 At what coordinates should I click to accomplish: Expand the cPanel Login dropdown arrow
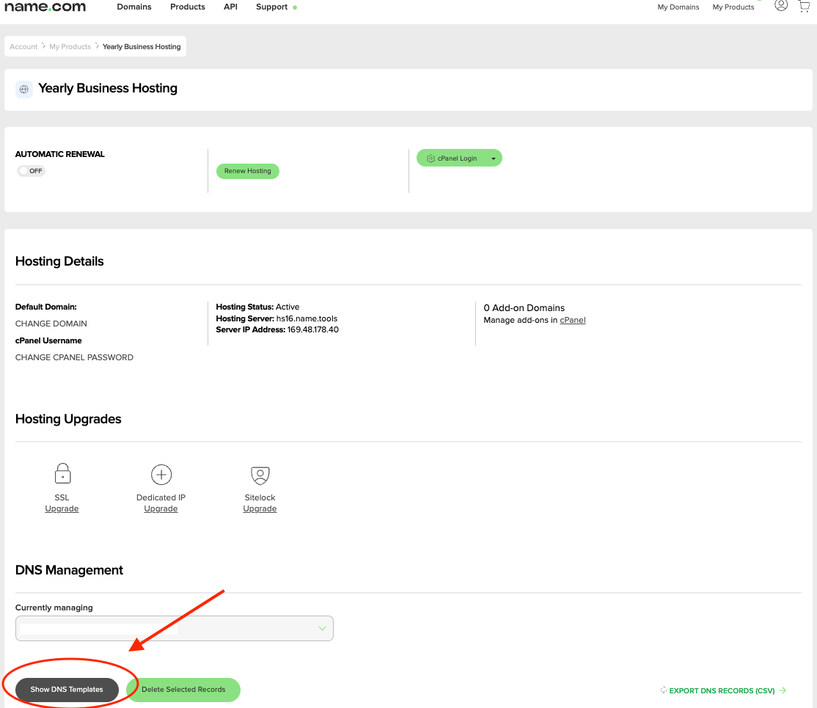coord(494,158)
